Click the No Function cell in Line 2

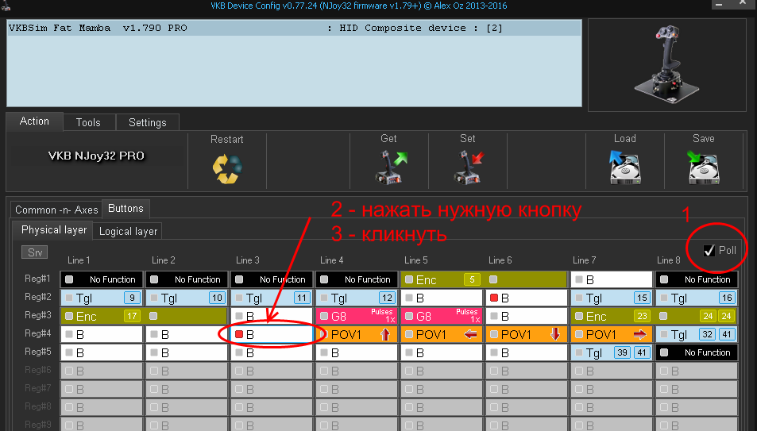tap(187, 279)
